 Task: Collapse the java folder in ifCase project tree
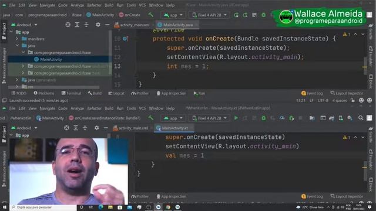click(x=17, y=46)
